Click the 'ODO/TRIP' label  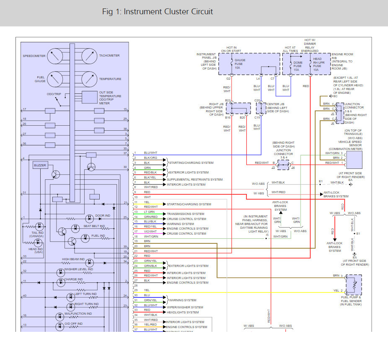point(54,94)
